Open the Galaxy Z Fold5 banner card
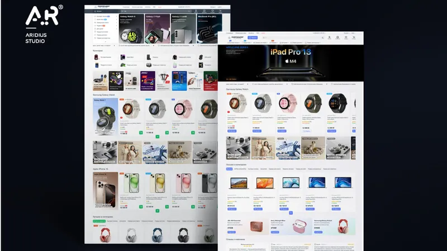Screen dimensions: 447x251 point(183,29)
